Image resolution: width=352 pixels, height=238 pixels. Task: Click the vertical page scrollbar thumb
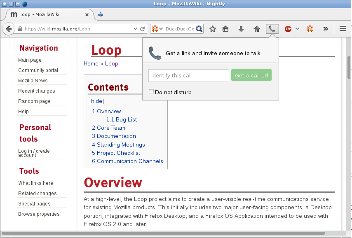349,67
